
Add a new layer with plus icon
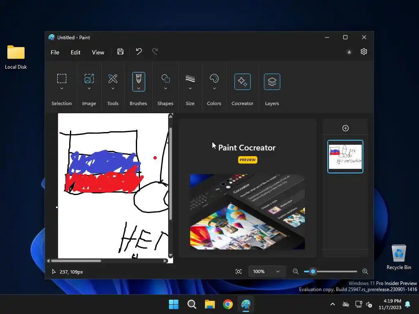[345, 128]
